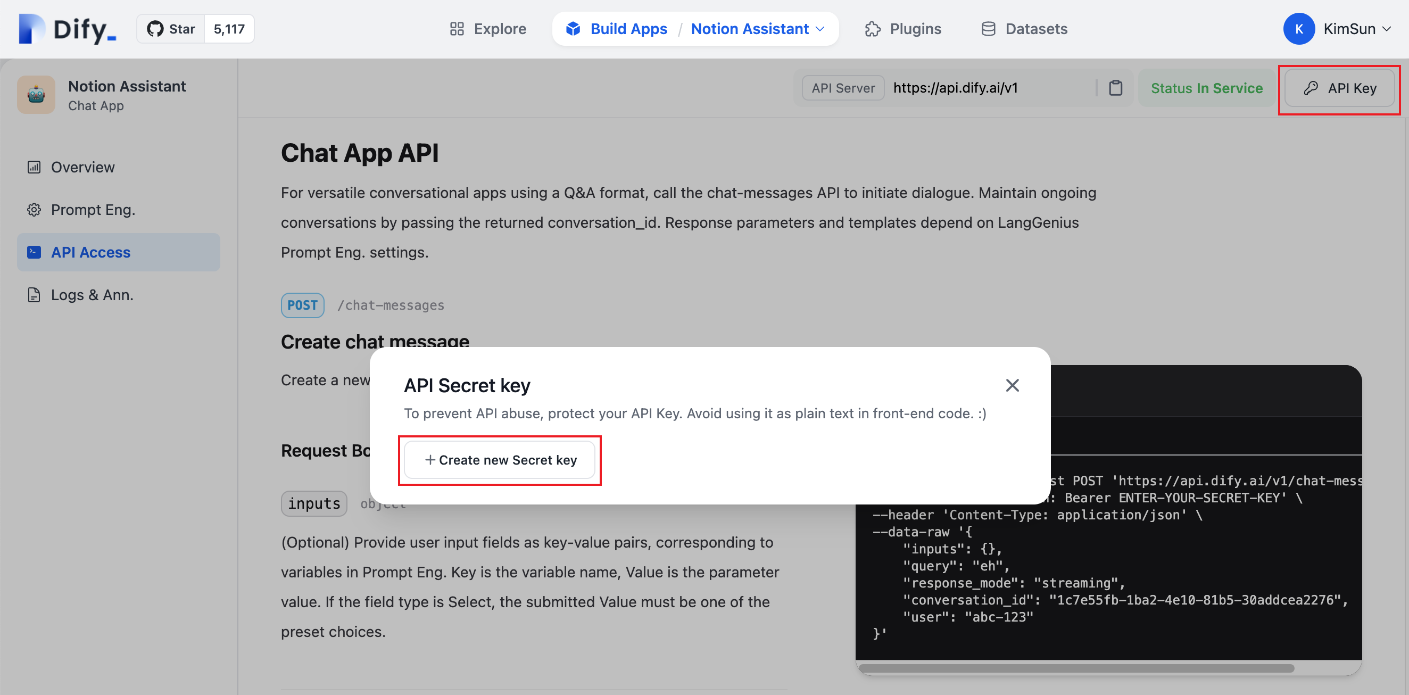Click the /chat-messages endpoint text
This screenshot has width=1409, height=695.
(x=391, y=305)
